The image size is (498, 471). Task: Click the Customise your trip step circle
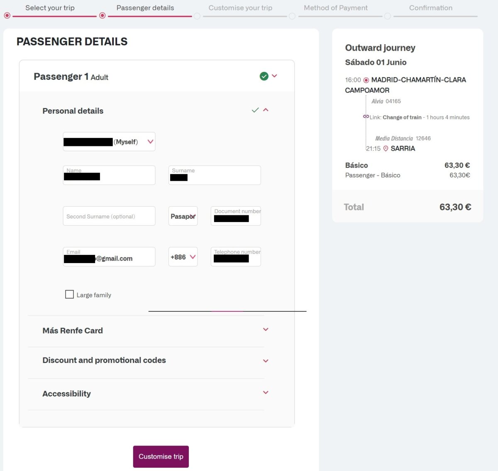tap(197, 16)
